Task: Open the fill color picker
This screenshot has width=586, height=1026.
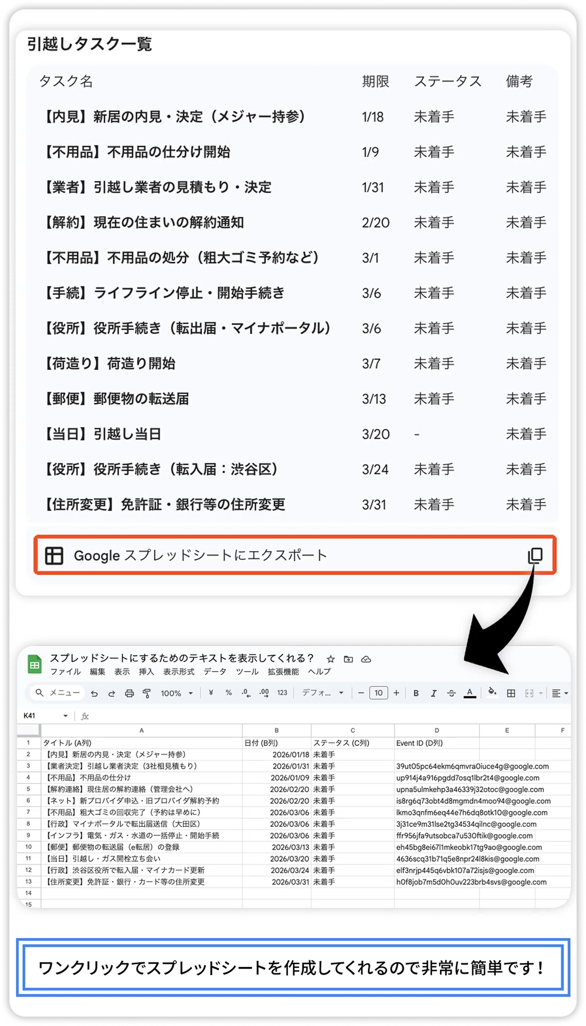Action: [492, 692]
